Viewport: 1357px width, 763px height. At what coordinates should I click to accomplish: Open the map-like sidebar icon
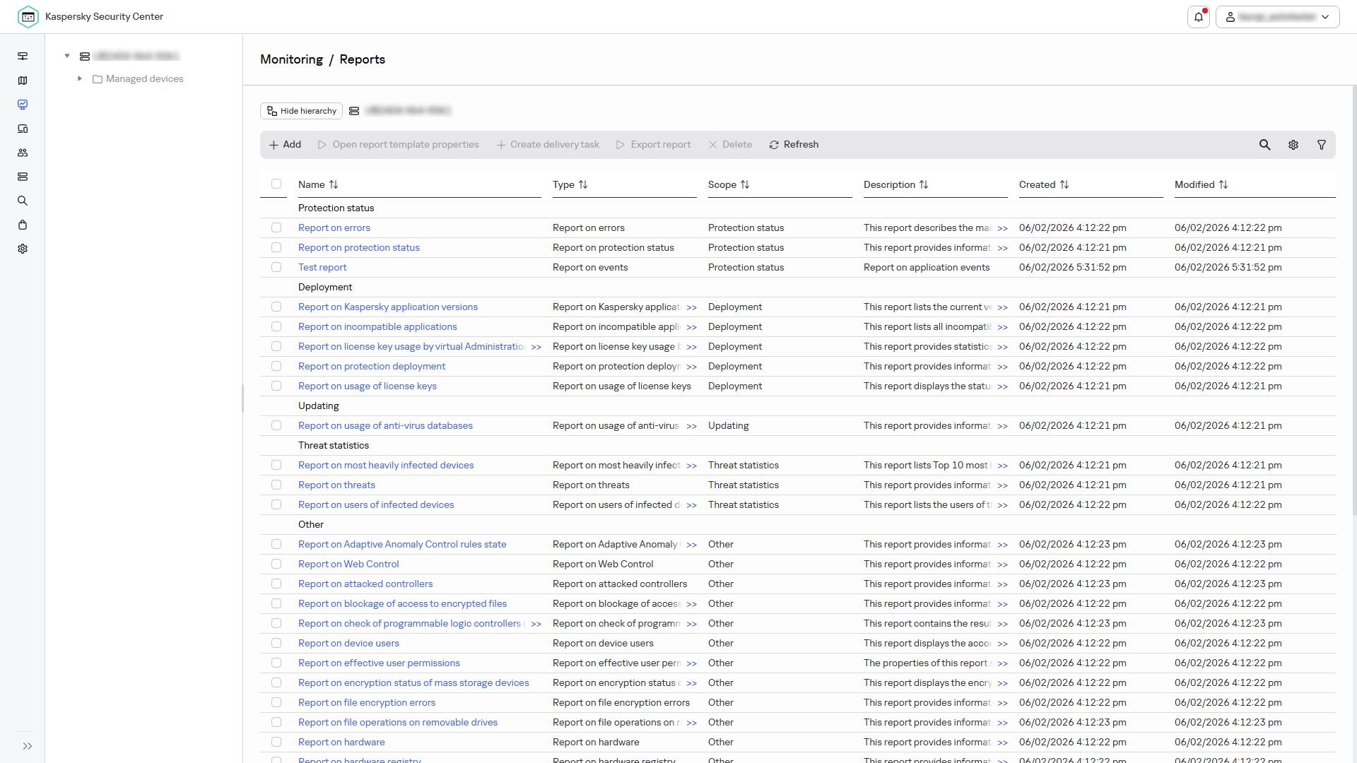coord(23,81)
